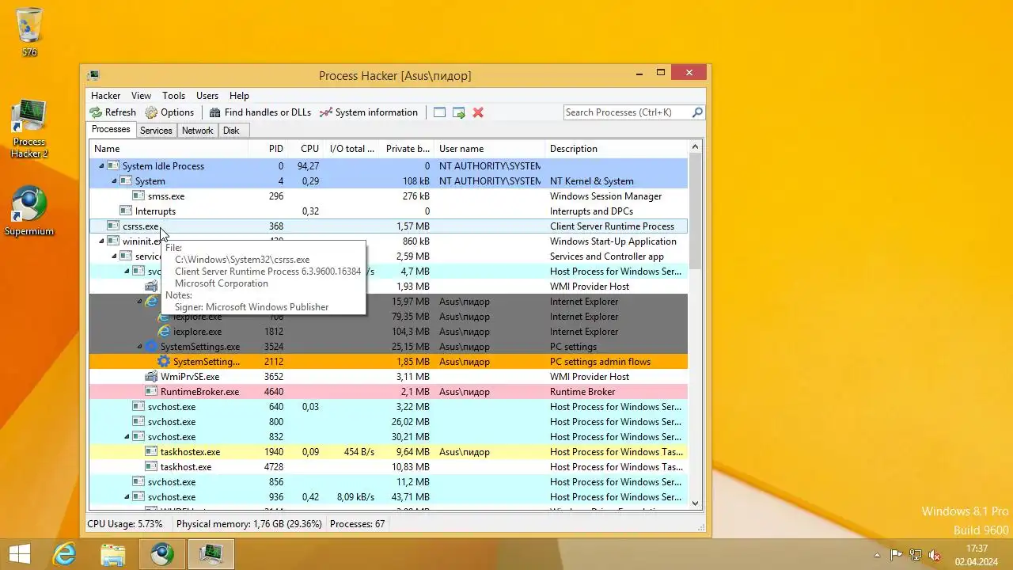The image size is (1013, 570).
Task: Click the search magnifier icon
Action: tap(697, 112)
